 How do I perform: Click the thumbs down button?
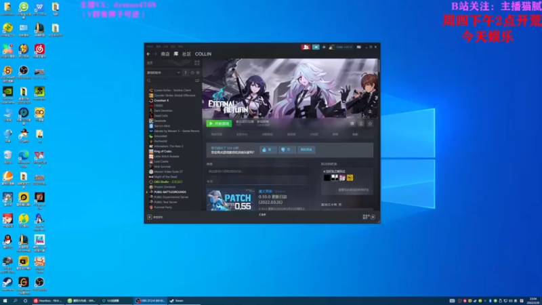[287, 150]
